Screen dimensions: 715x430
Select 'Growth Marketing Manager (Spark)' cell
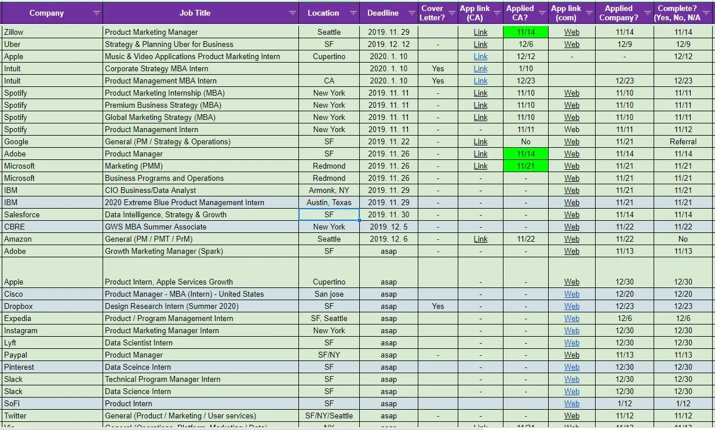201,251
